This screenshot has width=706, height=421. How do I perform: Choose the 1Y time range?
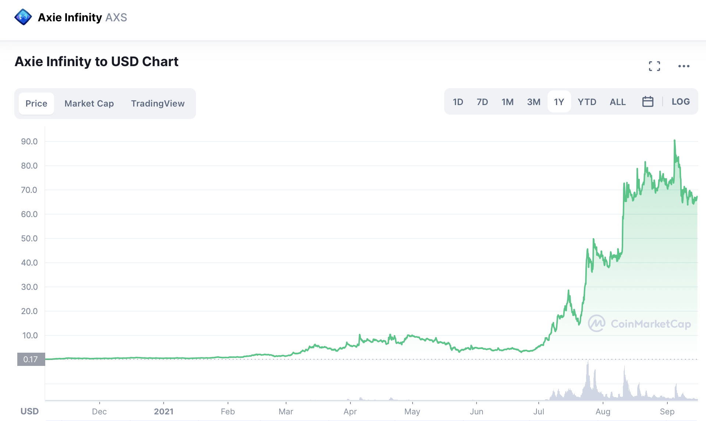(559, 102)
